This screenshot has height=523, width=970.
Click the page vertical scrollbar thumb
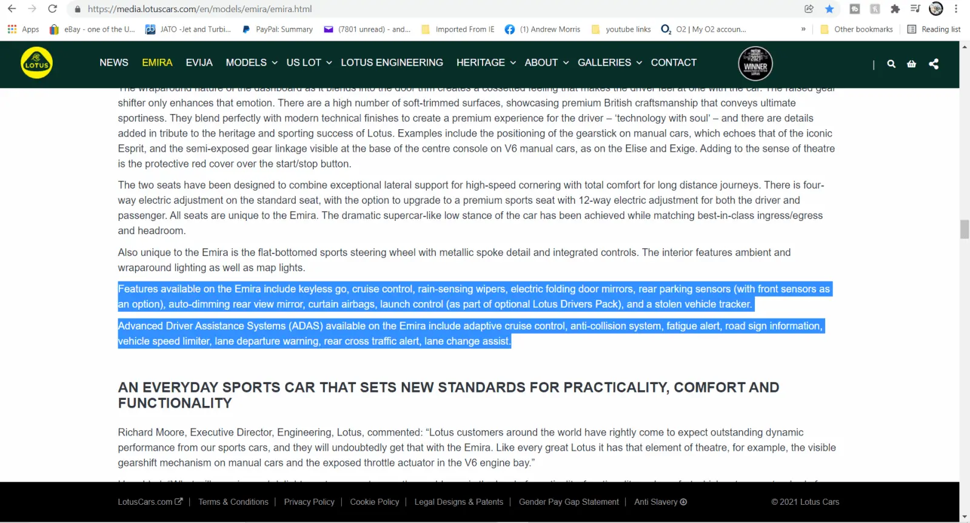coord(965,229)
